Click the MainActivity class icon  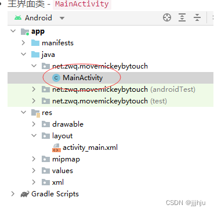tap(56, 78)
